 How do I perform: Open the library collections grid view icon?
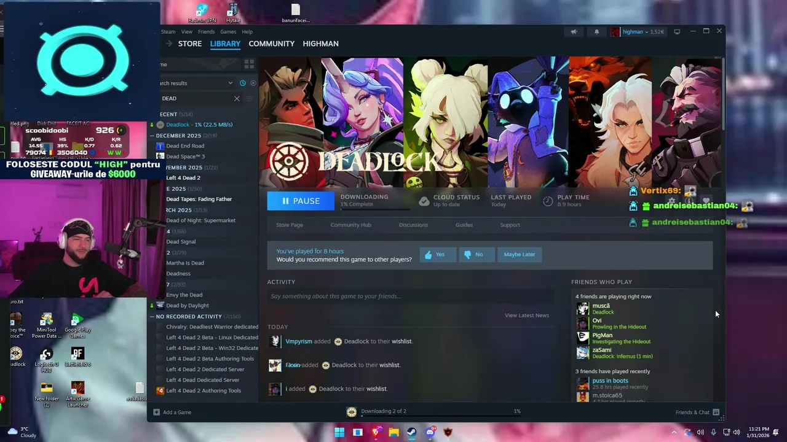(249, 64)
